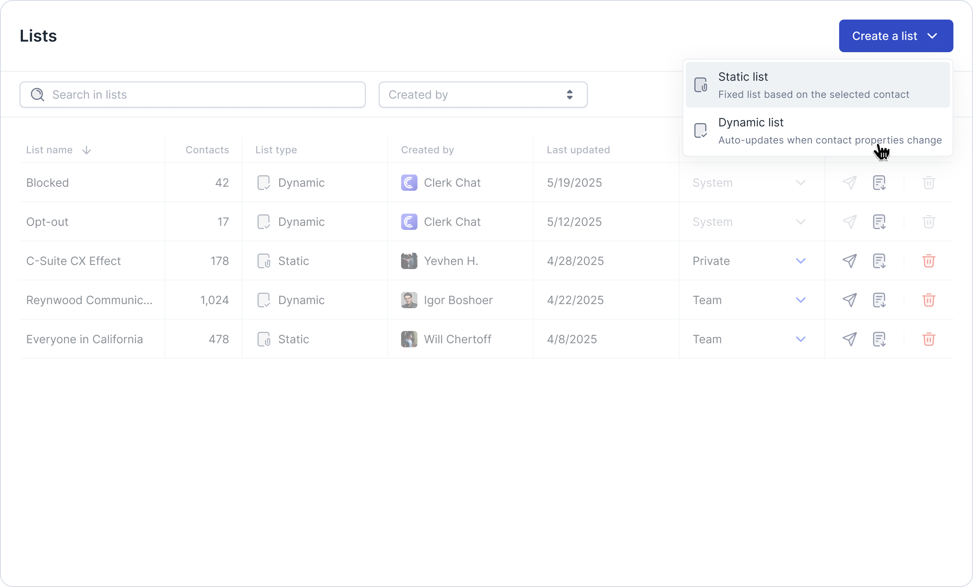Image resolution: width=973 pixels, height=587 pixels.
Task: Click the List name sort arrow
Action: (x=87, y=150)
